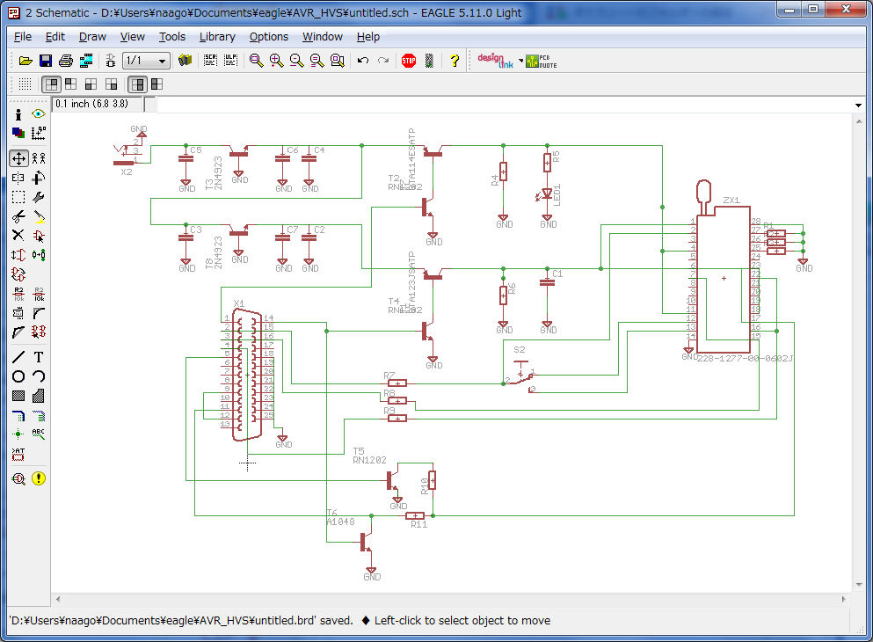Open the Options menu
Viewport: 873px width, 642px height.
tap(269, 37)
